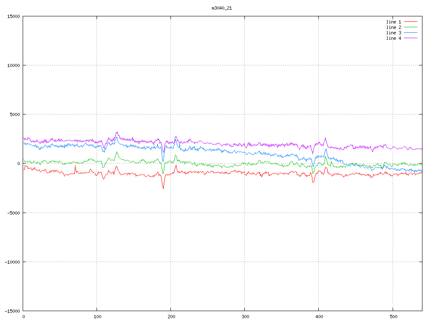Click the y-axis label -15000
The image size is (430, 322).
point(13,311)
